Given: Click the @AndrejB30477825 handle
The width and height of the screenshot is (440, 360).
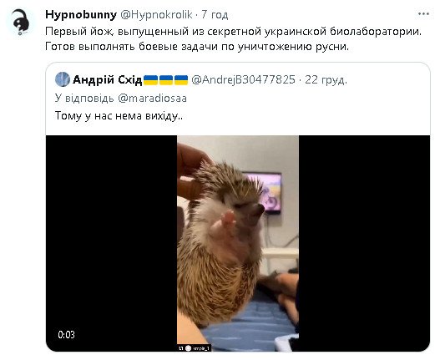Looking at the screenshot, I should pyautogui.click(x=243, y=79).
